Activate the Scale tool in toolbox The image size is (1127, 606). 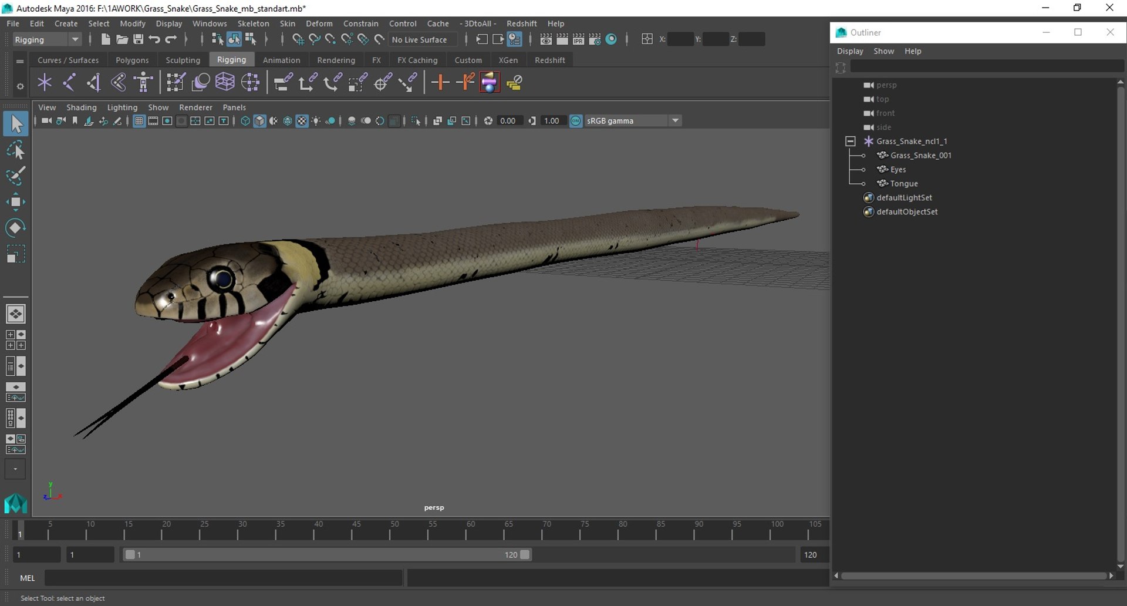(x=16, y=254)
